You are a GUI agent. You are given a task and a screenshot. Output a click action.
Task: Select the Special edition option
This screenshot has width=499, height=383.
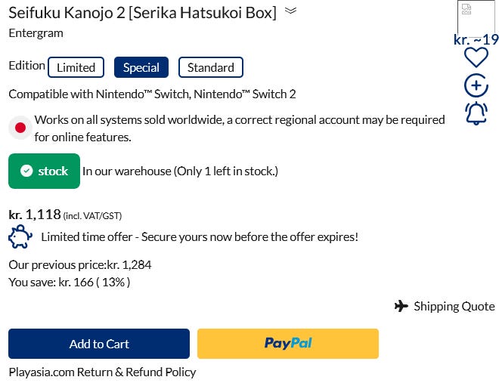point(141,67)
